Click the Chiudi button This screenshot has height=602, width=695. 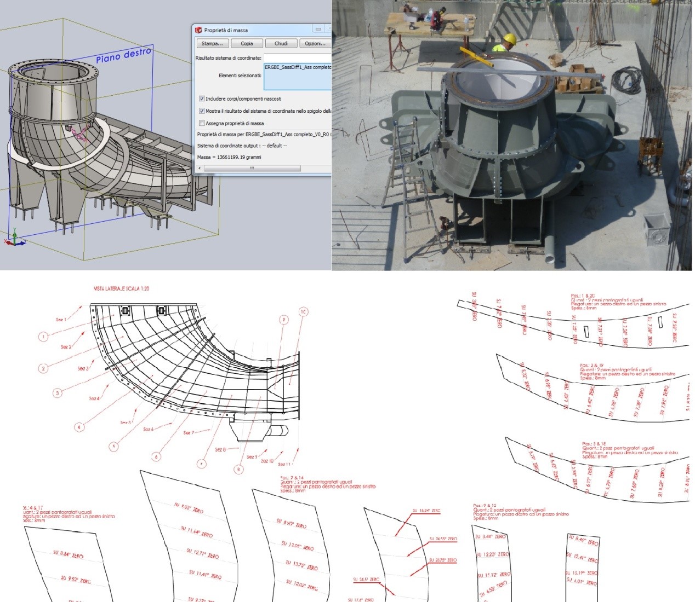(x=281, y=43)
